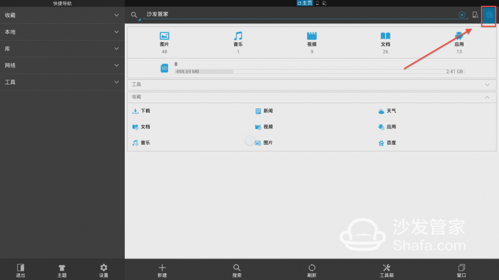
Task: Expand the 工具 panel in main area
Action: coord(312,84)
